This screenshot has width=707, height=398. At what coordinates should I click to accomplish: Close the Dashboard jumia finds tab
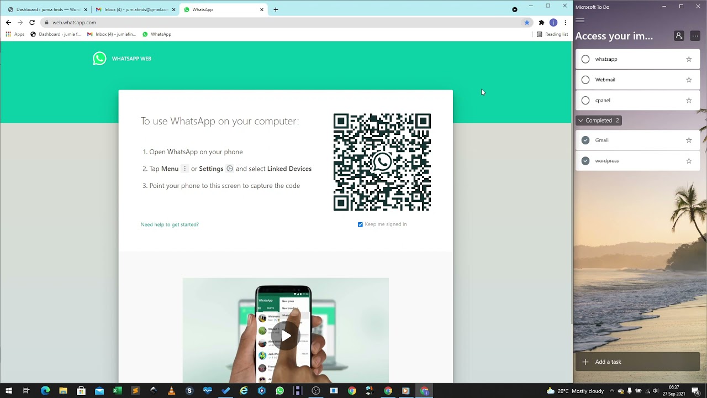pos(86,9)
